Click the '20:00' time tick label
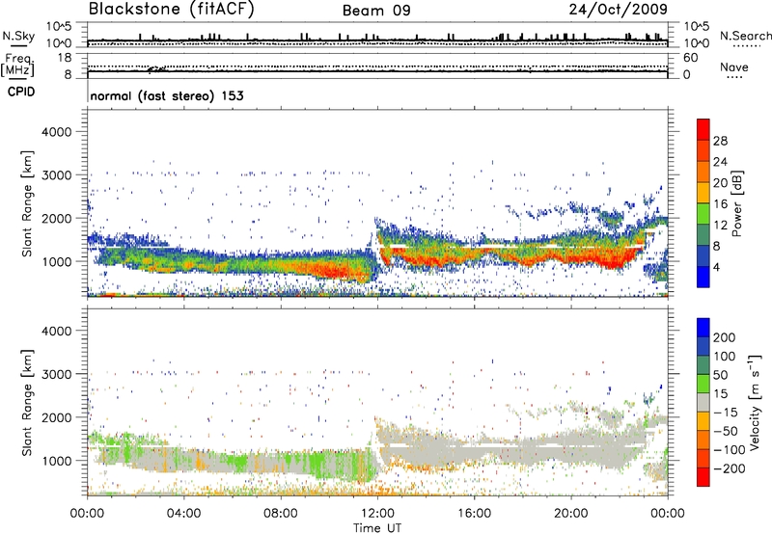This screenshot has height=534, width=772. click(x=571, y=514)
